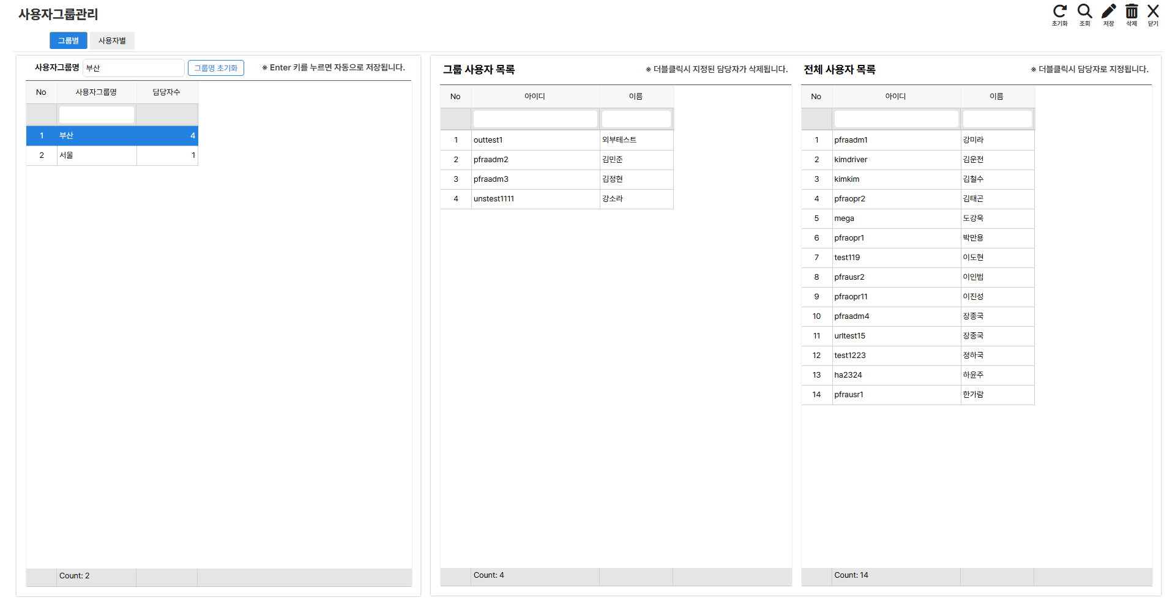The image size is (1175, 612).
Task: Select pfraadm2 in group user list
Action: coord(557,160)
